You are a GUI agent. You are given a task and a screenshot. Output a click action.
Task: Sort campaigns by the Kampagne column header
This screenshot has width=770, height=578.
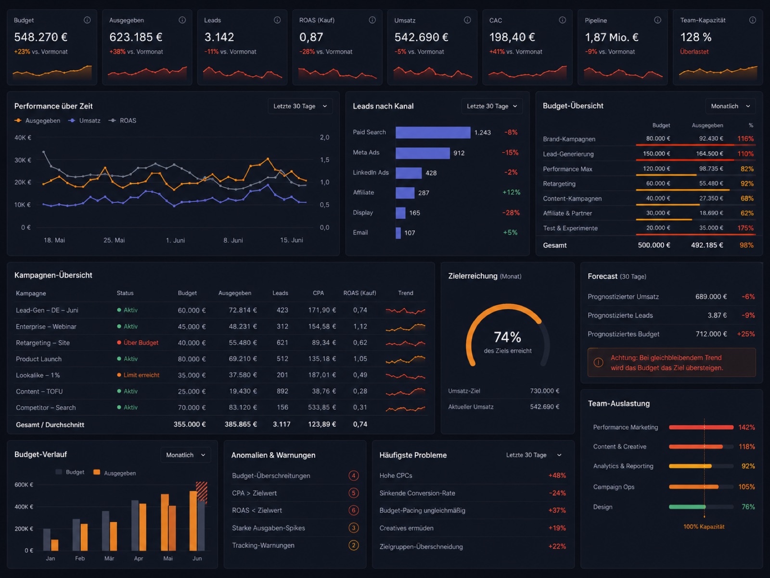click(31, 293)
